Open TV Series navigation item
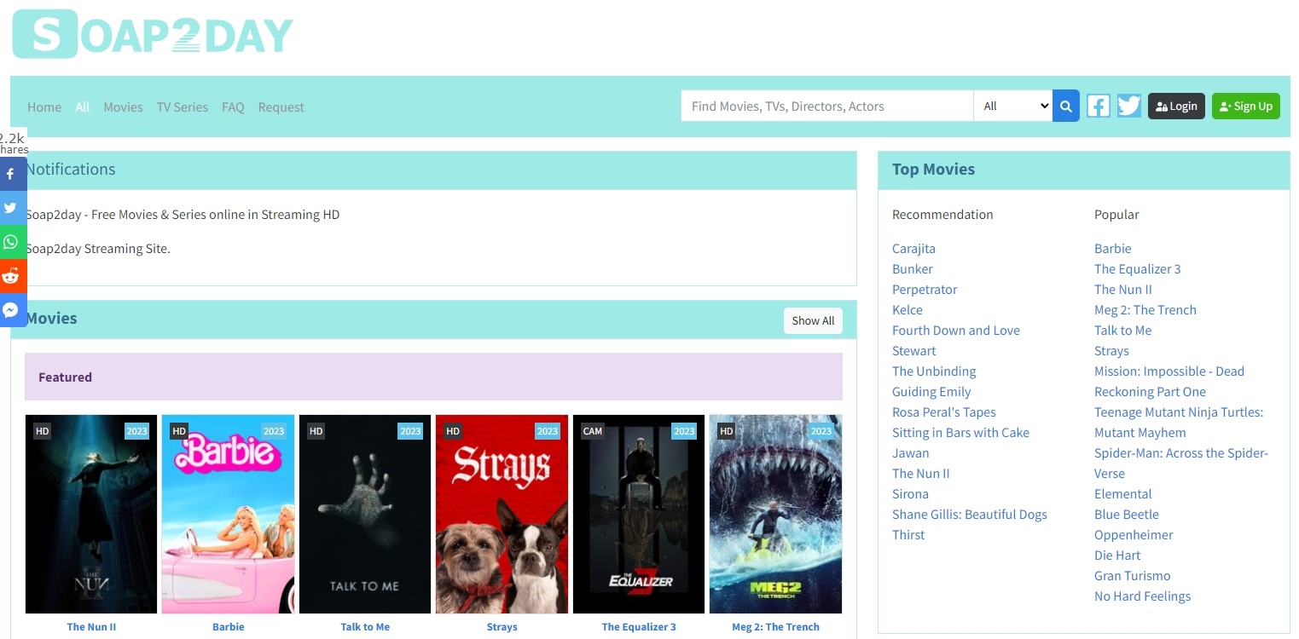The height and width of the screenshot is (639, 1299). 183,106
